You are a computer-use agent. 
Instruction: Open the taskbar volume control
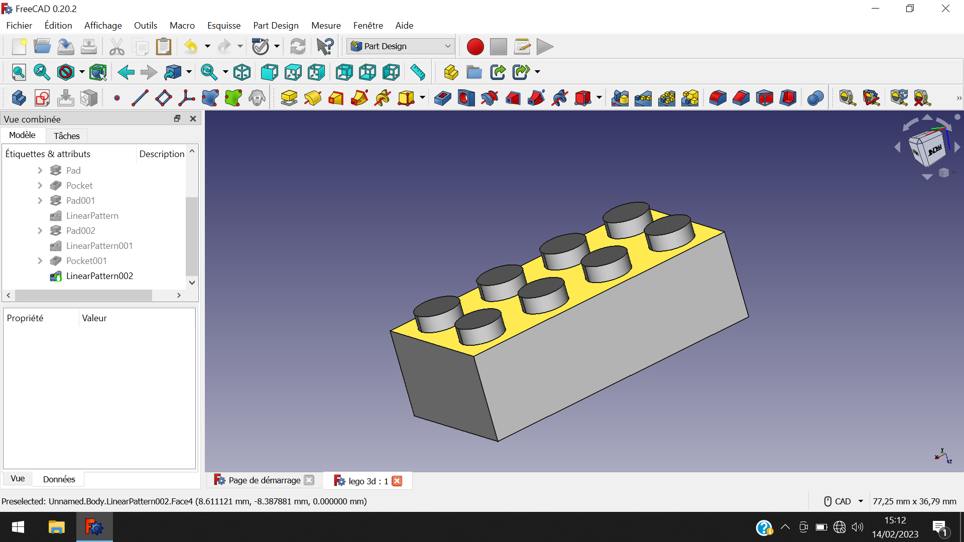(858, 527)
